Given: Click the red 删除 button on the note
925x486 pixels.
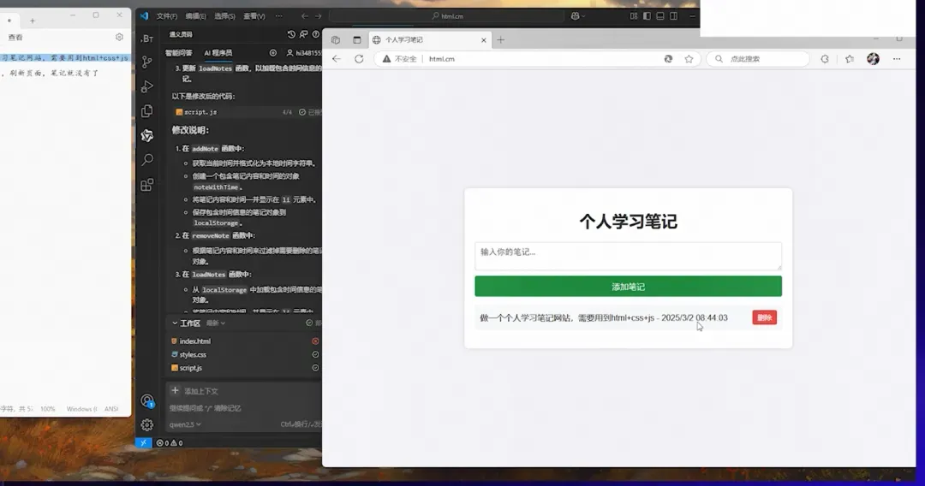Looking at the screenshot, I should [x=765, y=317].
